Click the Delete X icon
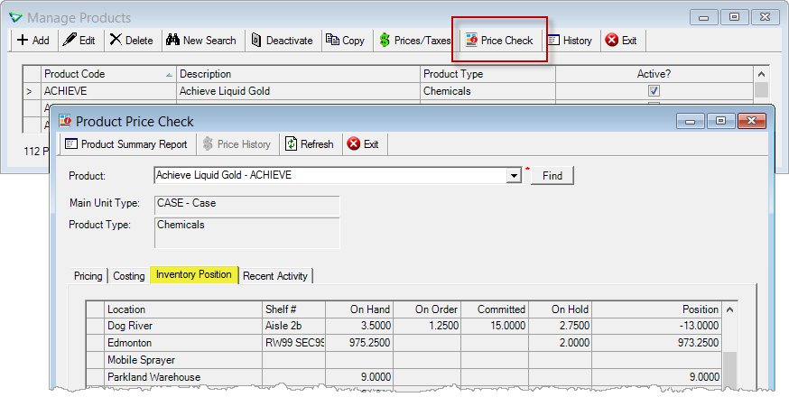The height and width of the screenshot is (397, 789). (x=116, y=40)
